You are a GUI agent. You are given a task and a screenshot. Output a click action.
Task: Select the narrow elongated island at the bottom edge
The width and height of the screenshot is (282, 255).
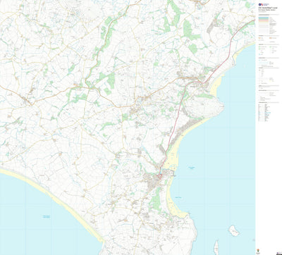216,247
